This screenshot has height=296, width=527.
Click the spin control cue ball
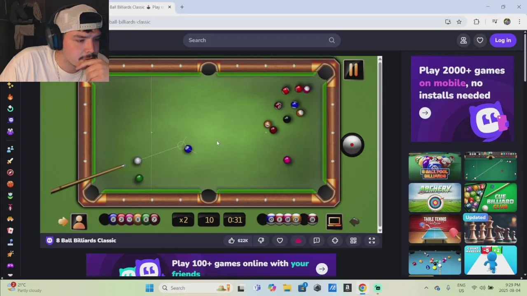coord(352,145)
